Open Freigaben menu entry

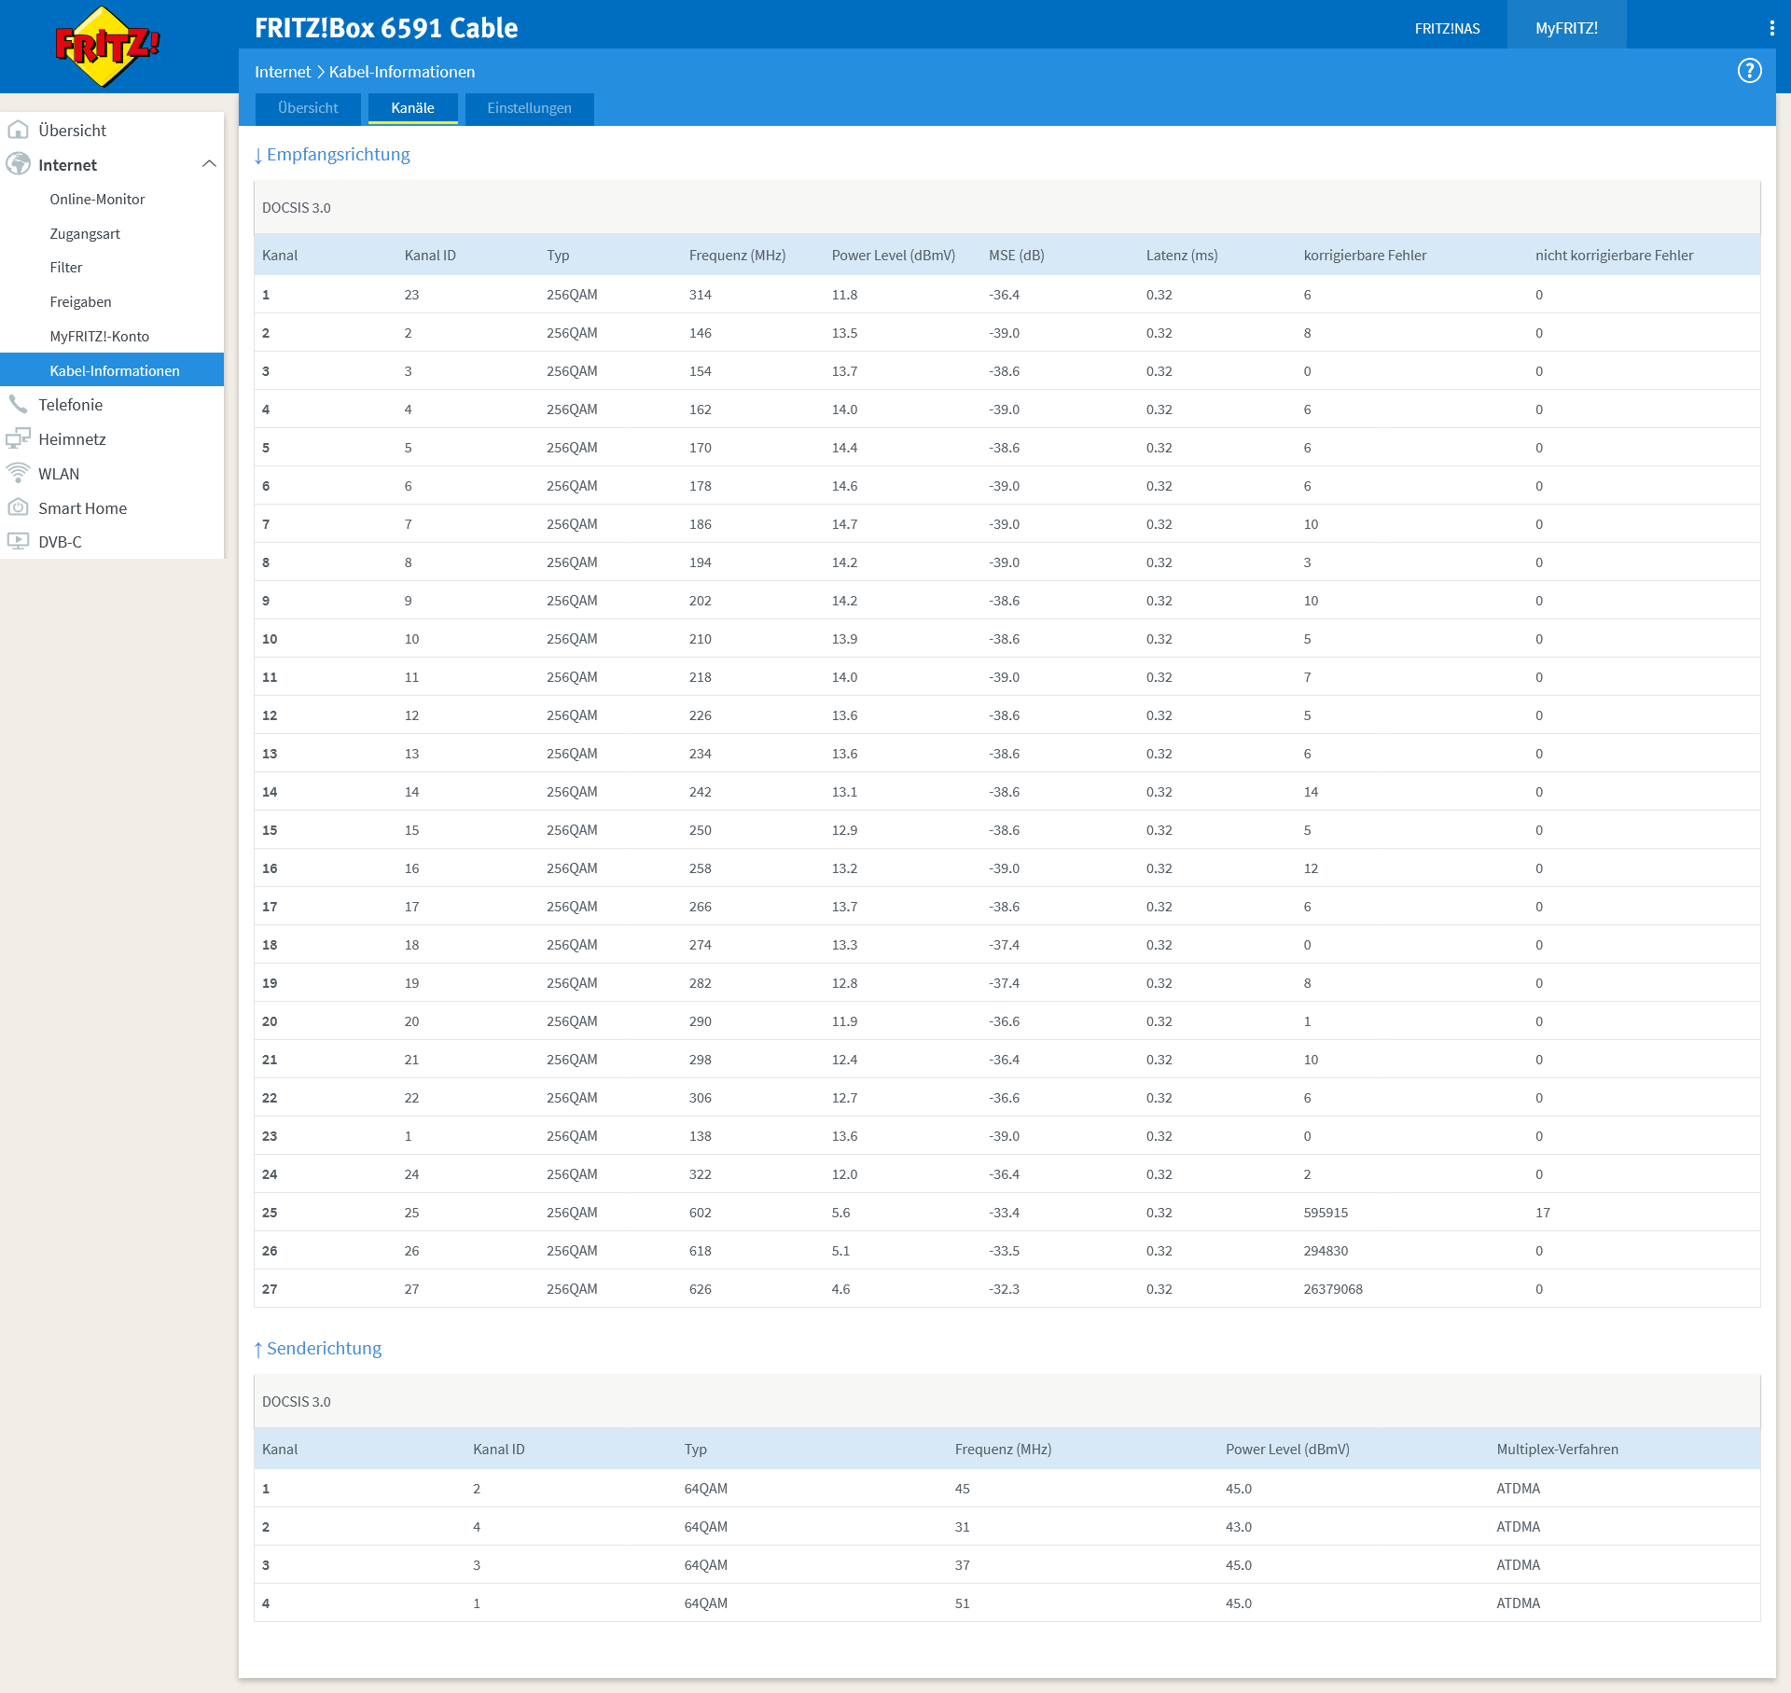[80, 302]
